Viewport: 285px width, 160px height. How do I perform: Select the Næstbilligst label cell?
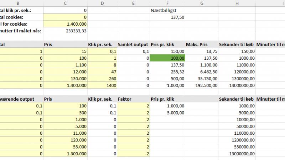tap(167, 11)
